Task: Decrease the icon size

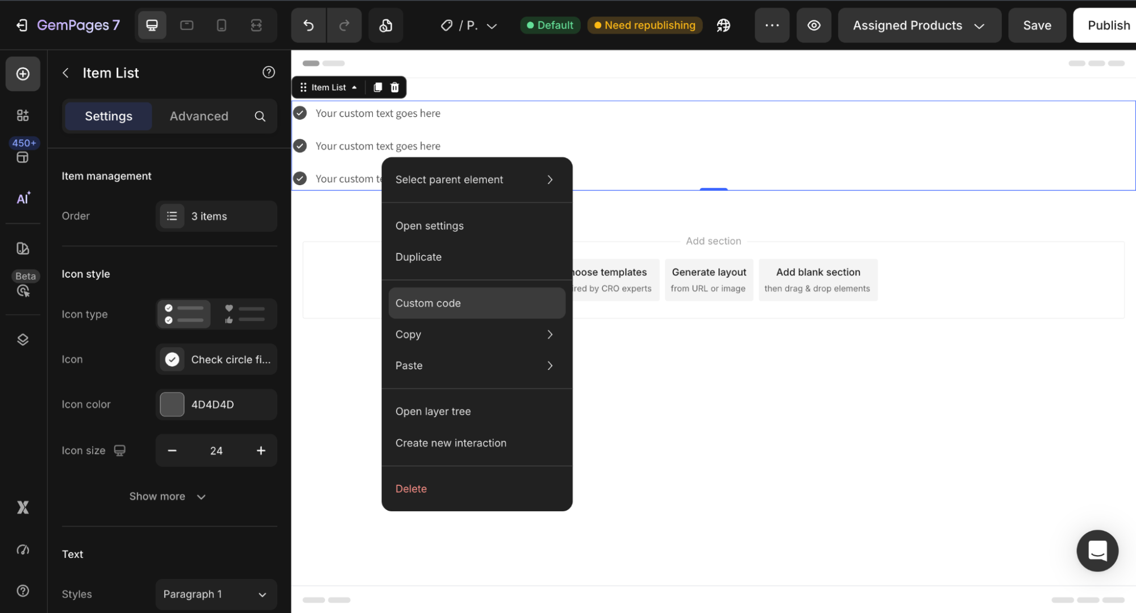Action: 172,451
